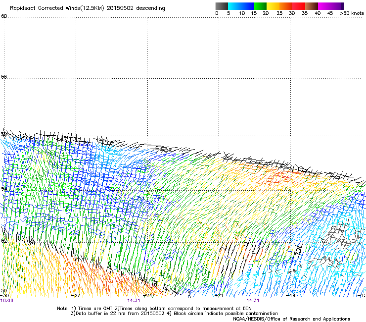Click the '>50 knots' legend label
This screenshot has height=322, width=366.
tap(352, 13)
